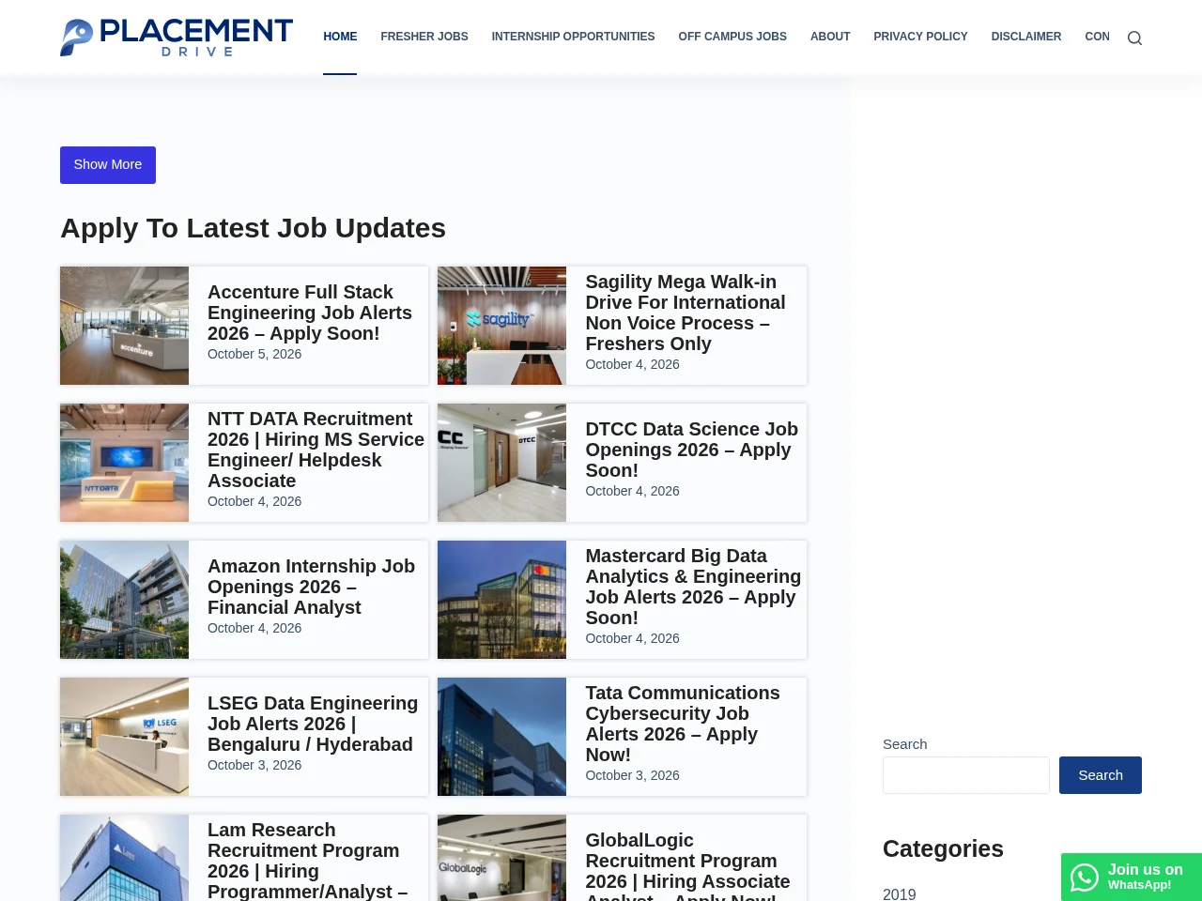
Task: Open DTCC Data Science Job Openings post
Action: 691,450
